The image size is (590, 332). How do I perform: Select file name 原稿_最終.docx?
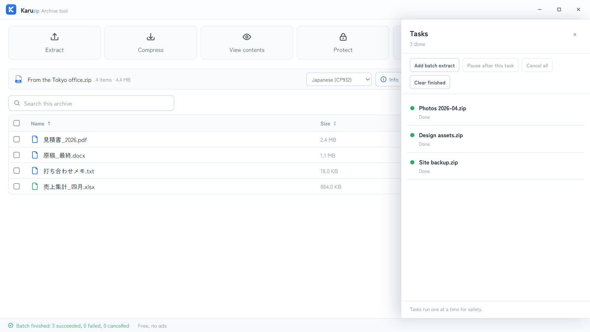(64, 156)
